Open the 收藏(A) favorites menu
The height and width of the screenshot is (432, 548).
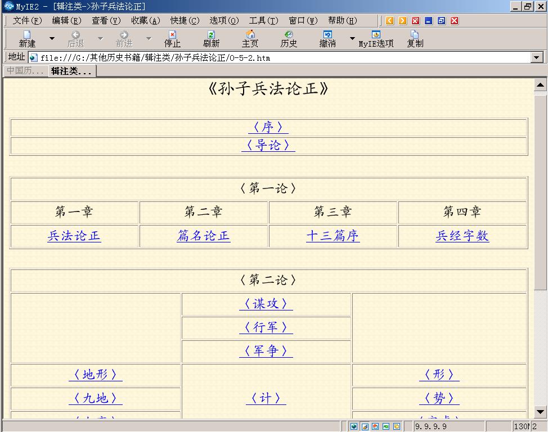[x=145, y=21]
